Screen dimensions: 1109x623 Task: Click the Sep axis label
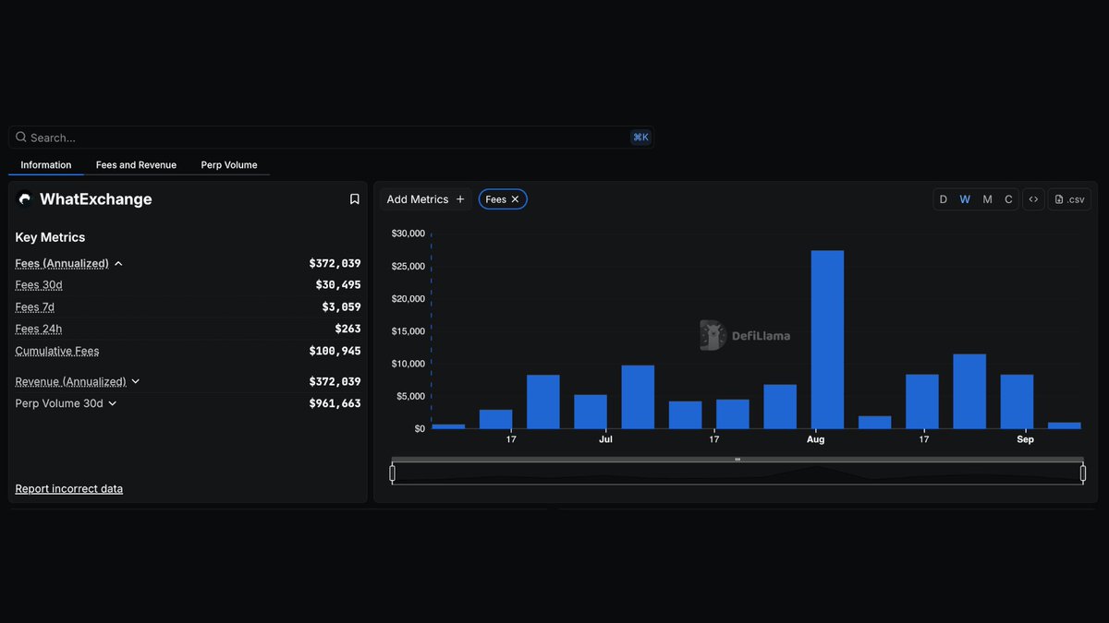point(1026,439)
